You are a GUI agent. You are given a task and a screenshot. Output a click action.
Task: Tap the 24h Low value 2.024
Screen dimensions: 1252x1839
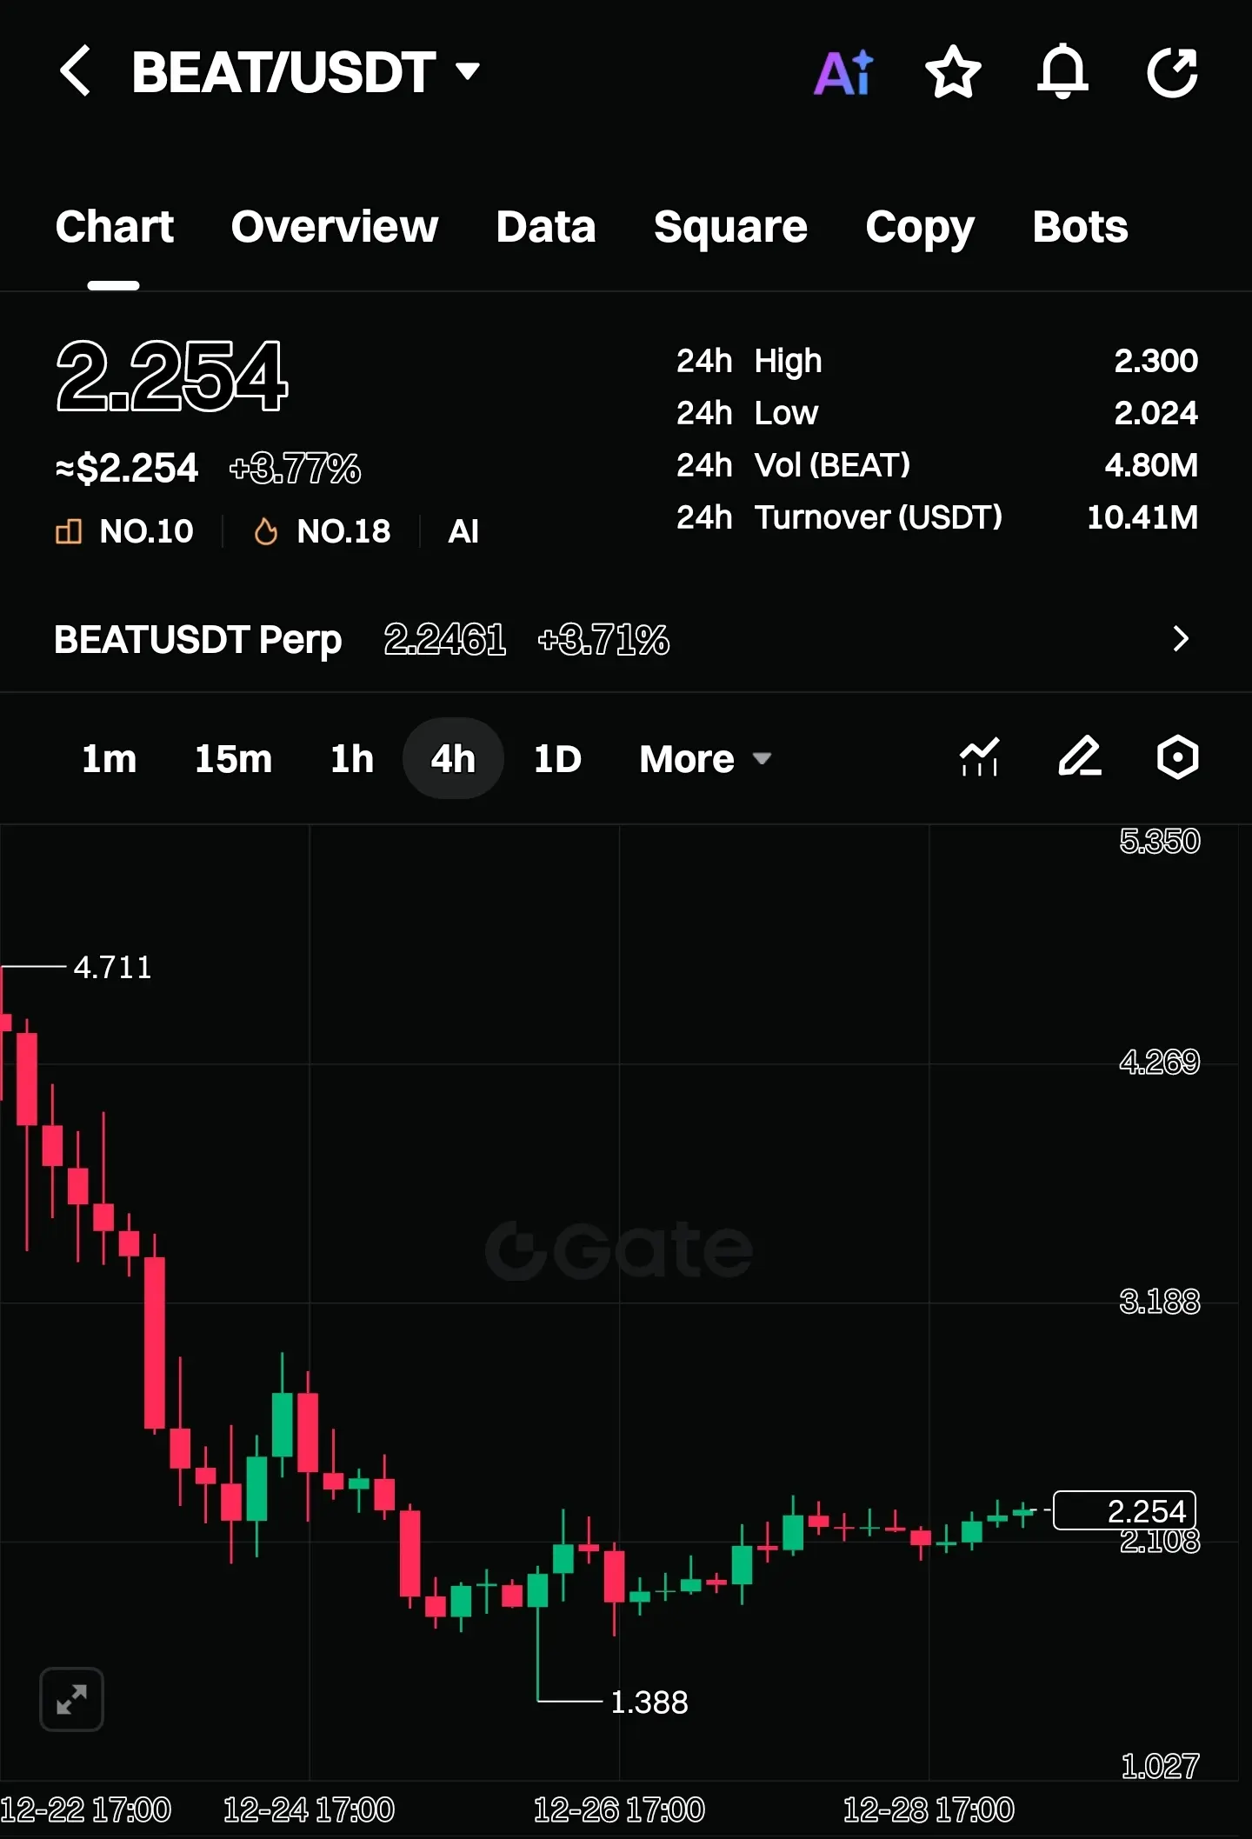pos(1155,413)
